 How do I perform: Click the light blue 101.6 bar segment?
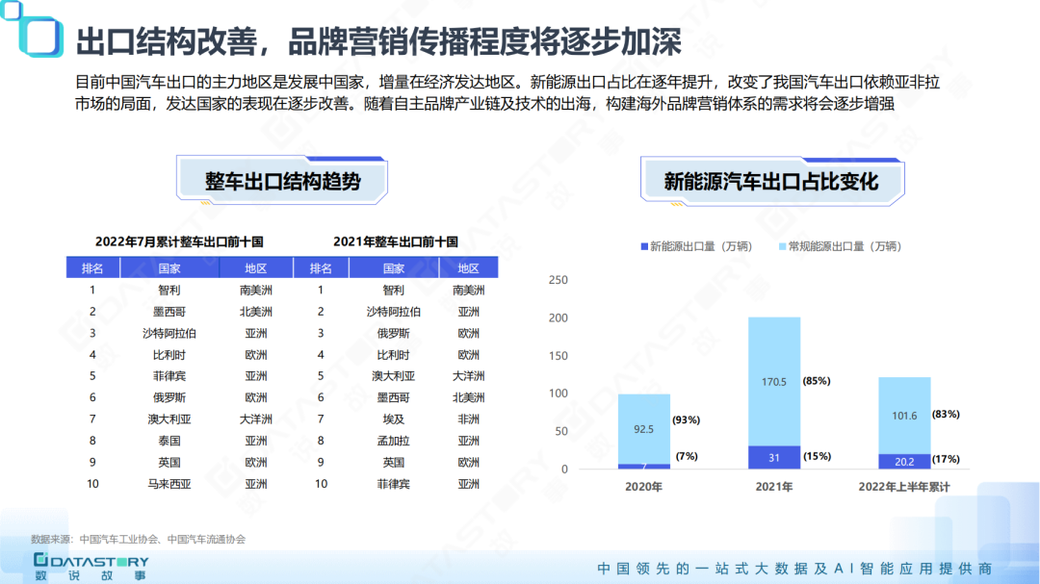click(x=904, y=416)
